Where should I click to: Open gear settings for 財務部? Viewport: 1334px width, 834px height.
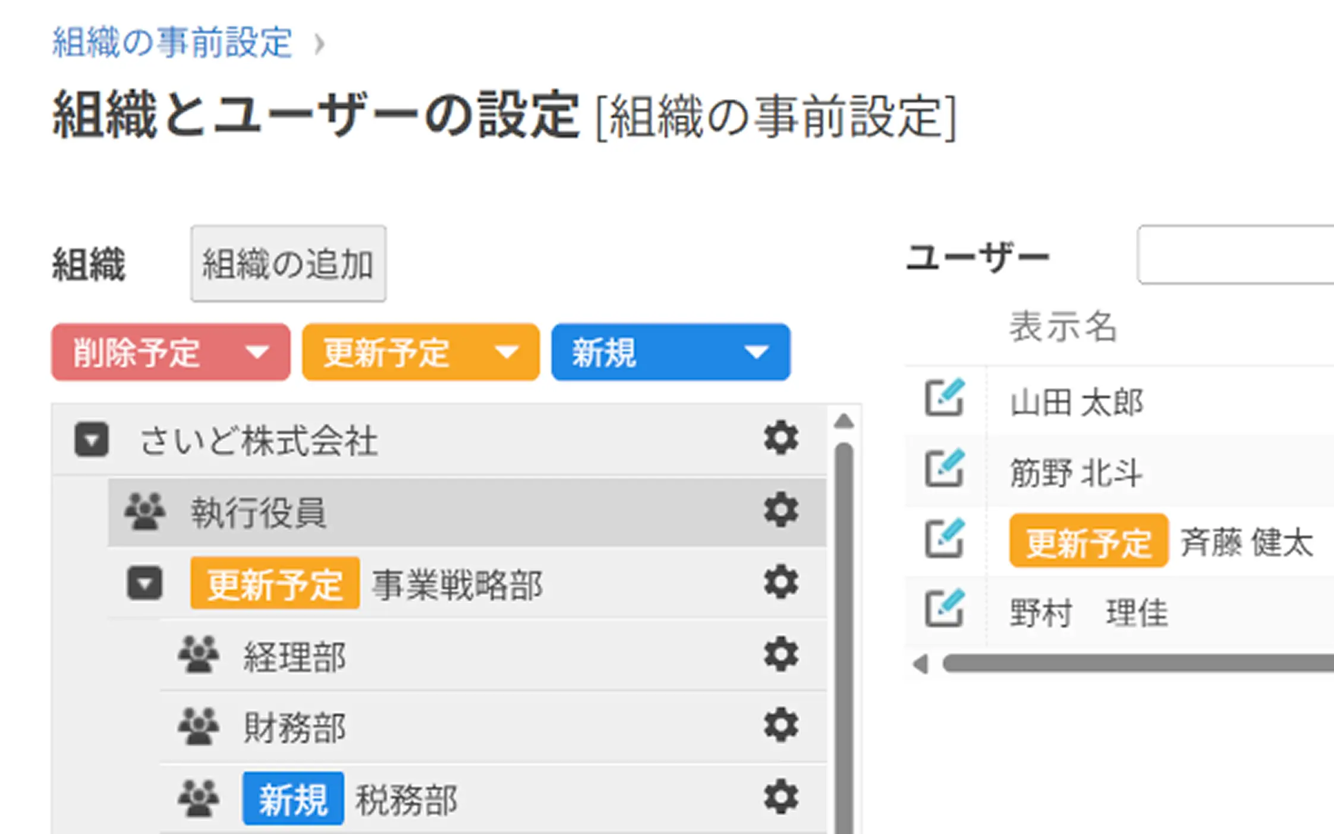pyautogui.click(x=781, y=725)
